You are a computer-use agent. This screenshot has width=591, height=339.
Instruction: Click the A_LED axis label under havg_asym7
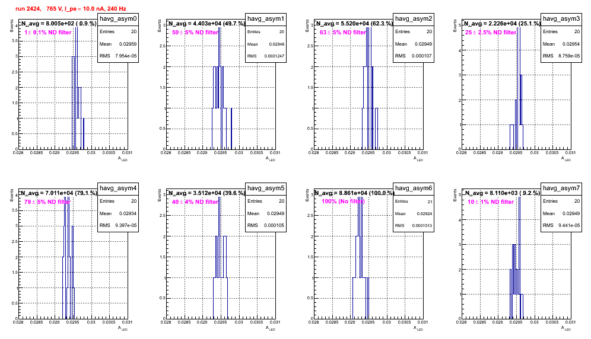[x=566, y=328]
